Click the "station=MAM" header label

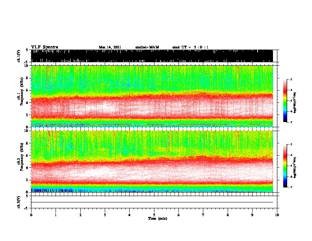[147, 47]
